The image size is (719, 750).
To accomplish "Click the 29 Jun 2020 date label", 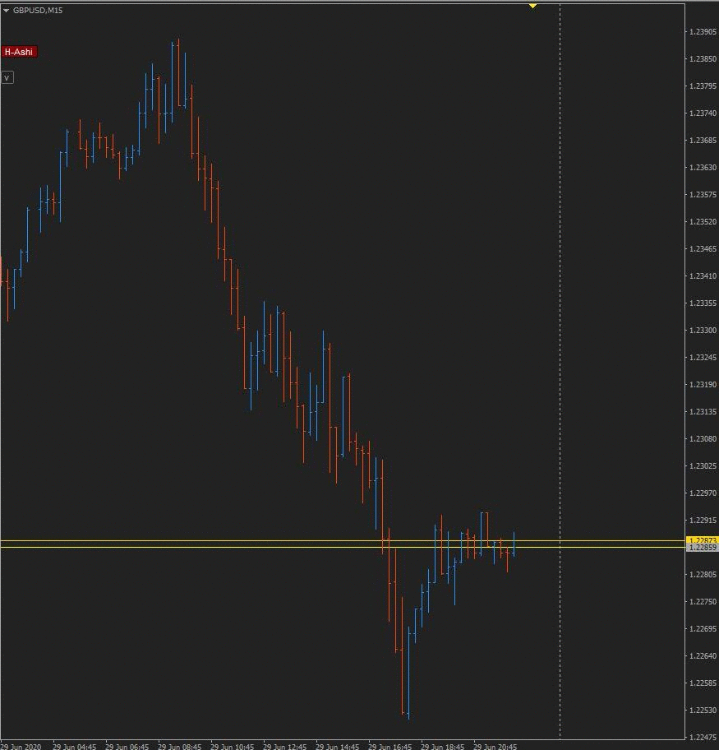I will point(21,747).
